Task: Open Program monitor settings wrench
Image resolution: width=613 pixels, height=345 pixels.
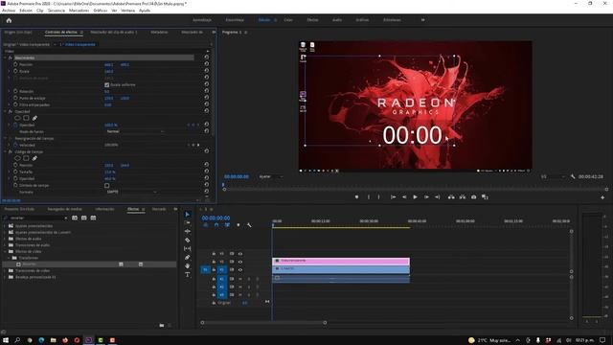Action: 573,176
